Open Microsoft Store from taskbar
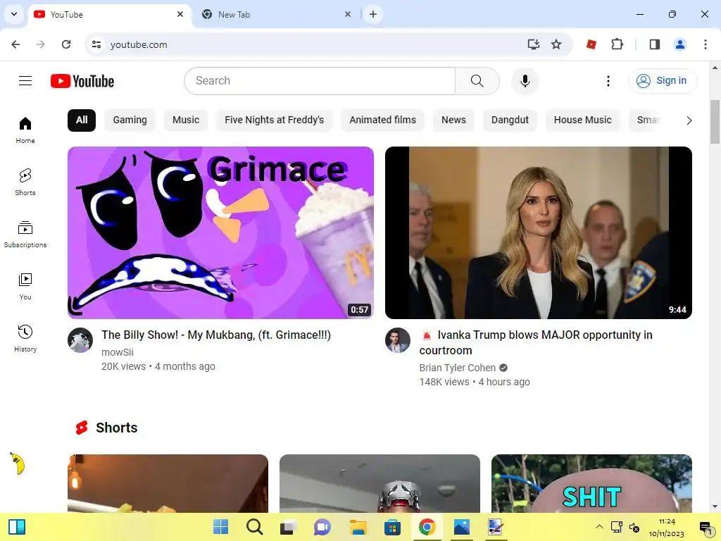The width and height of the screenshot is (721, 541). (392, 527)
